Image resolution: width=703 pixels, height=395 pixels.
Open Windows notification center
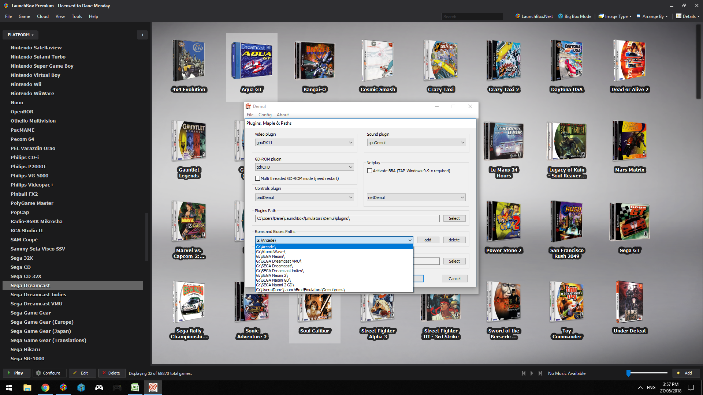click(x=691, y=388)
